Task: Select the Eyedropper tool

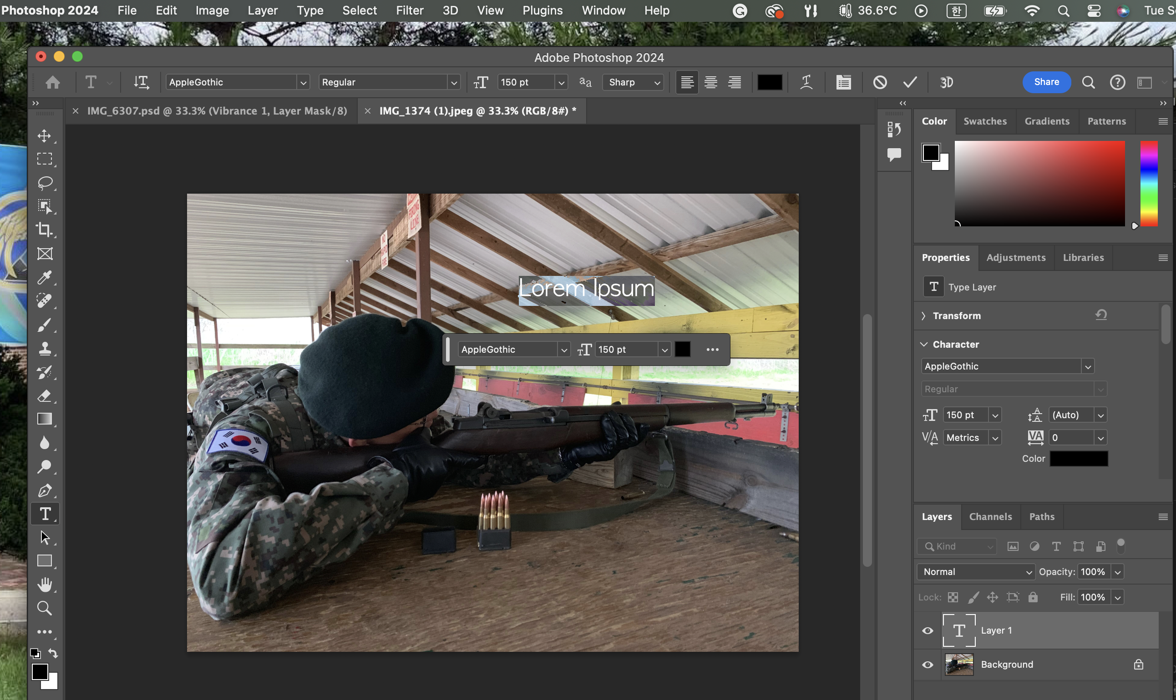Action: pos(45,277)
